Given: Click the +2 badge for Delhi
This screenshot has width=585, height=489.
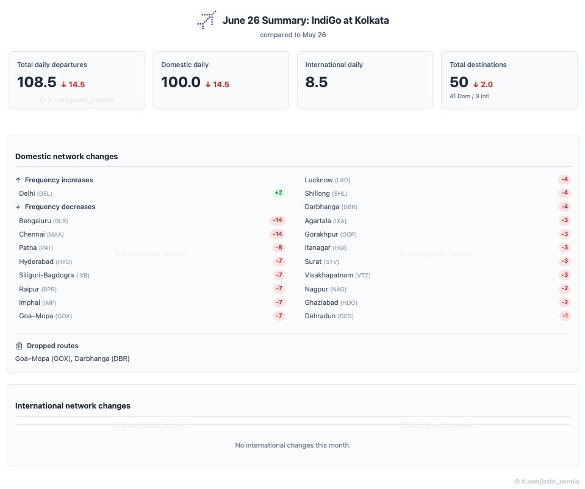Looking at the screenshot, I should point(278,193).
